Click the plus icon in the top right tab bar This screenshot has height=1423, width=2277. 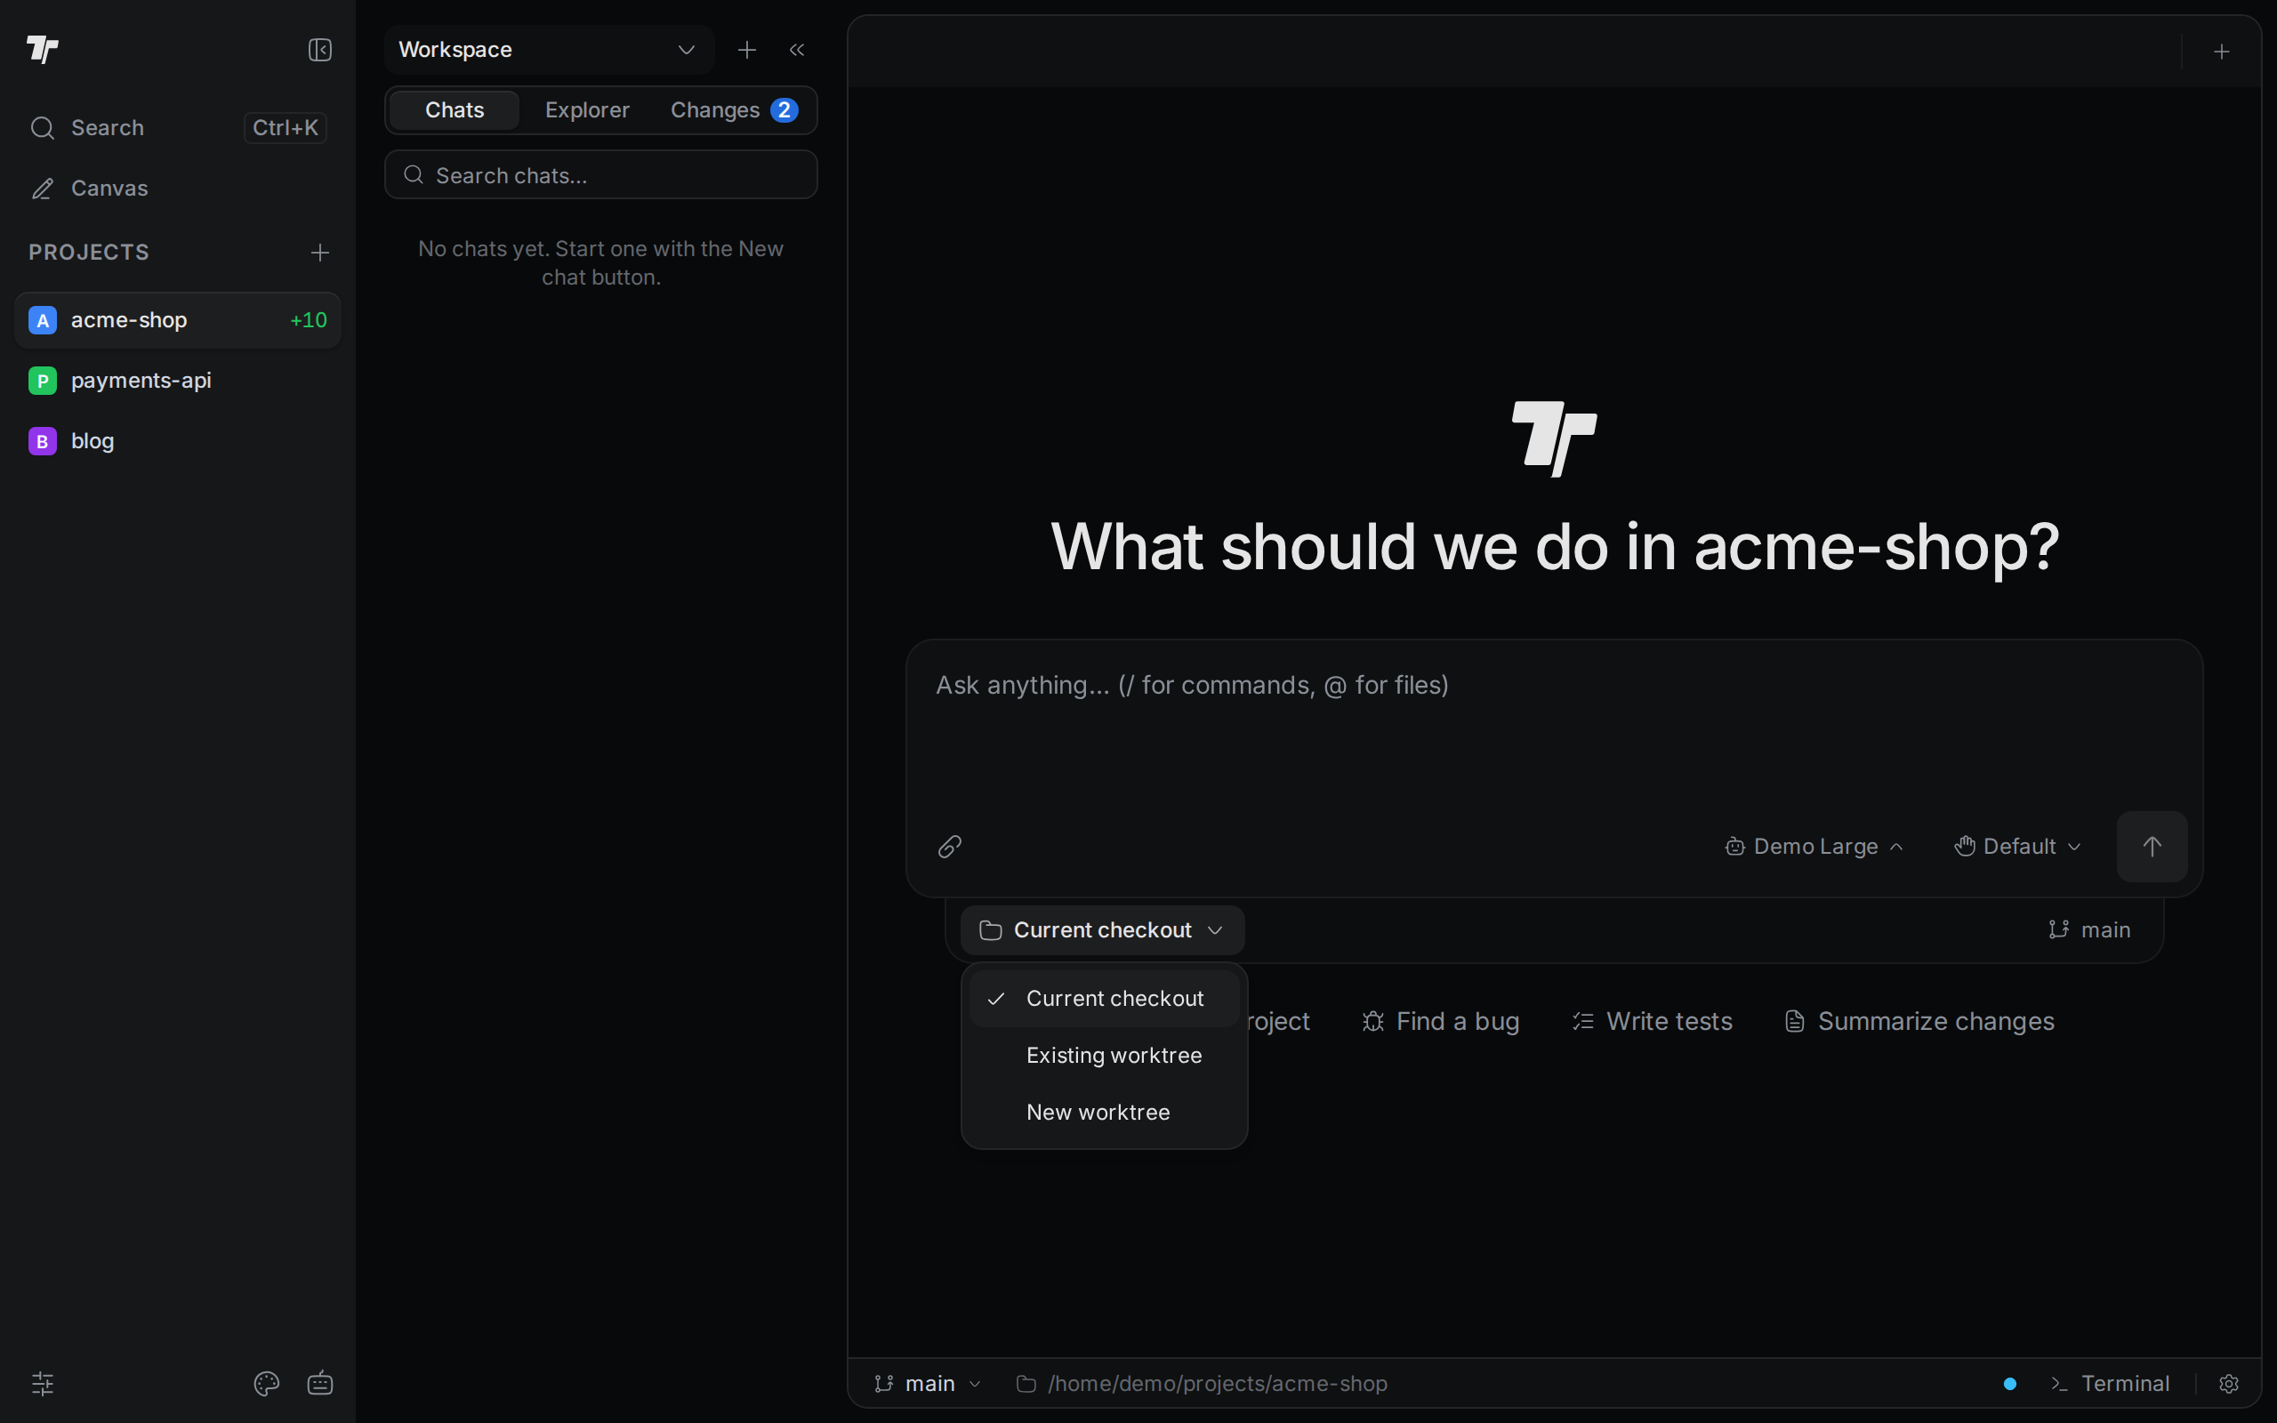pos(2222,52)
